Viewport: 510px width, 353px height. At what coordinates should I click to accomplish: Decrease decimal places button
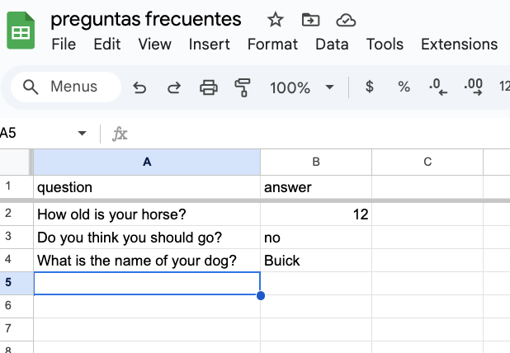point(437,87)
